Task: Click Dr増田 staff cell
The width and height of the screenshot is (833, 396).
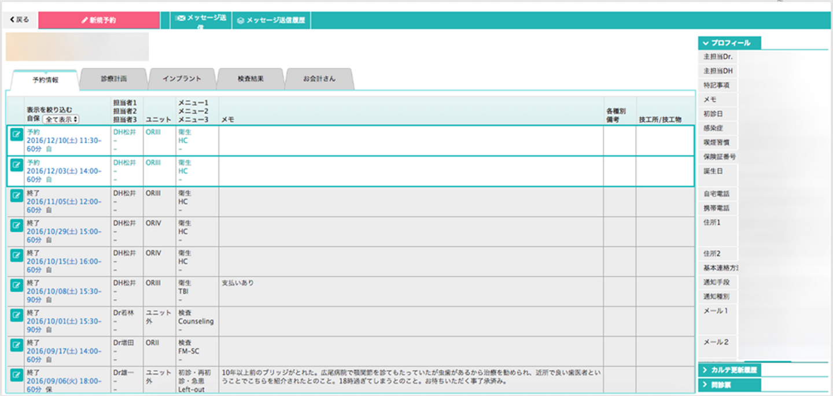Action: click(x=123, y=343)
